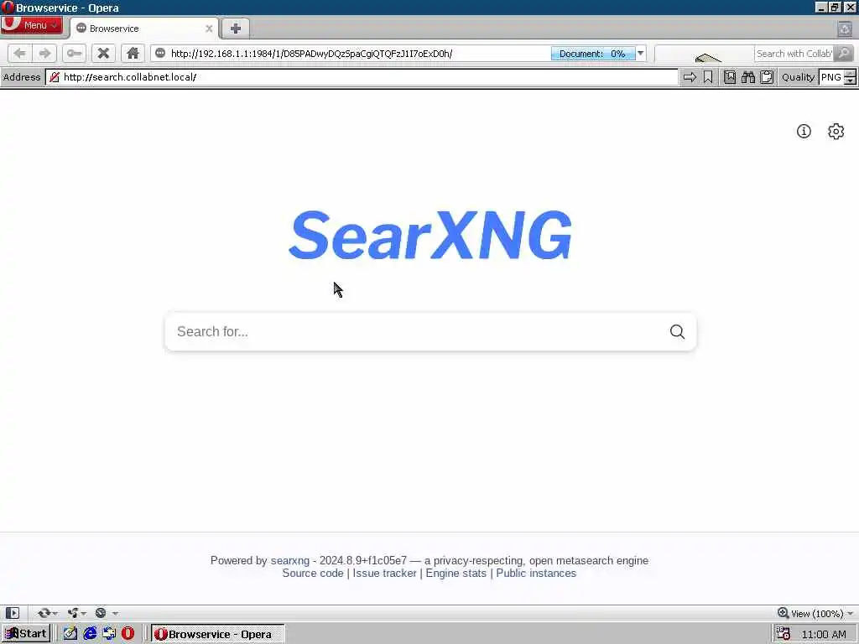This screenshot has width=859, height=644.
Task: Click the SearXNG logo
Action: click(x=430, y=235)
